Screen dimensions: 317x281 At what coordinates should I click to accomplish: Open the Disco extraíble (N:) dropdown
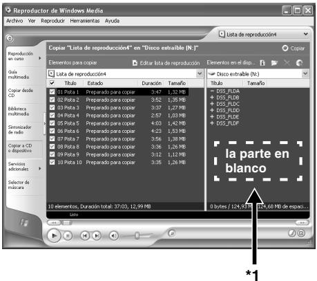[x=305, y=74]
